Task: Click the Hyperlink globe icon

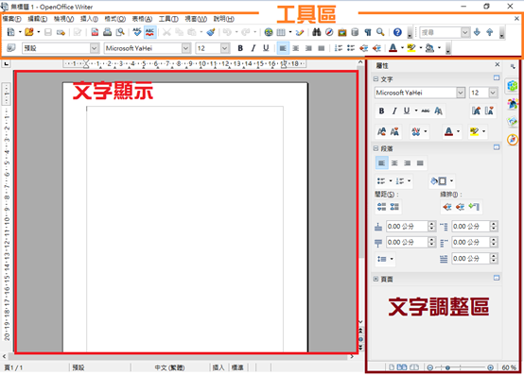Action: pyautogui.click(x=269, y=32)
